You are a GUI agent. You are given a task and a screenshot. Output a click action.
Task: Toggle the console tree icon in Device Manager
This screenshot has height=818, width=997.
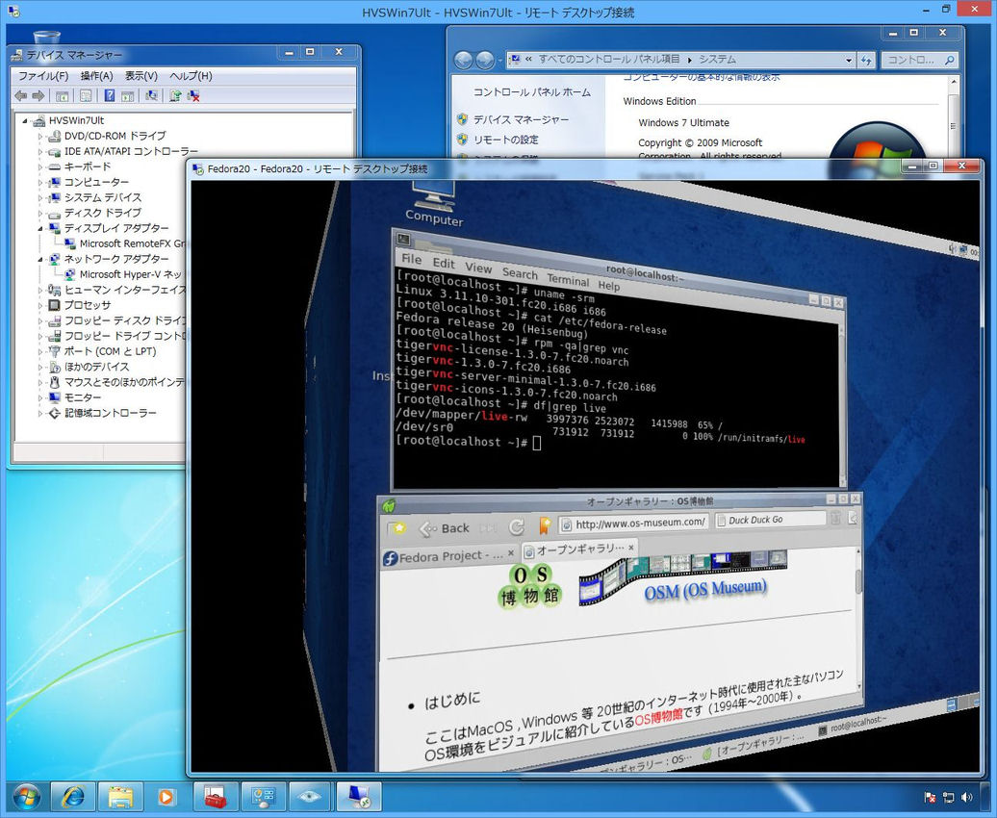tap(62, 96)
